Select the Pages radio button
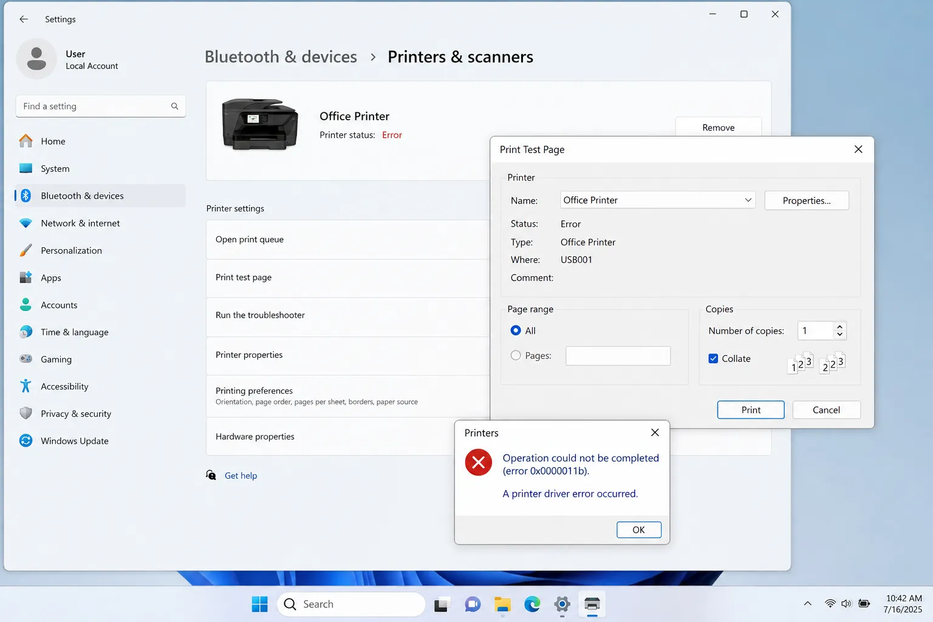Viewport: 933px width, 622px height. (516, 355)
